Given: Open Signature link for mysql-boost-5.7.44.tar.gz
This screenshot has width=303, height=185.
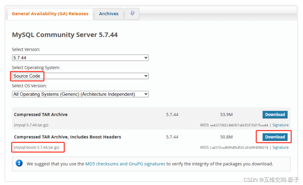Looking at the screenshot, I should pyautogui.click(x=280, y=147).
